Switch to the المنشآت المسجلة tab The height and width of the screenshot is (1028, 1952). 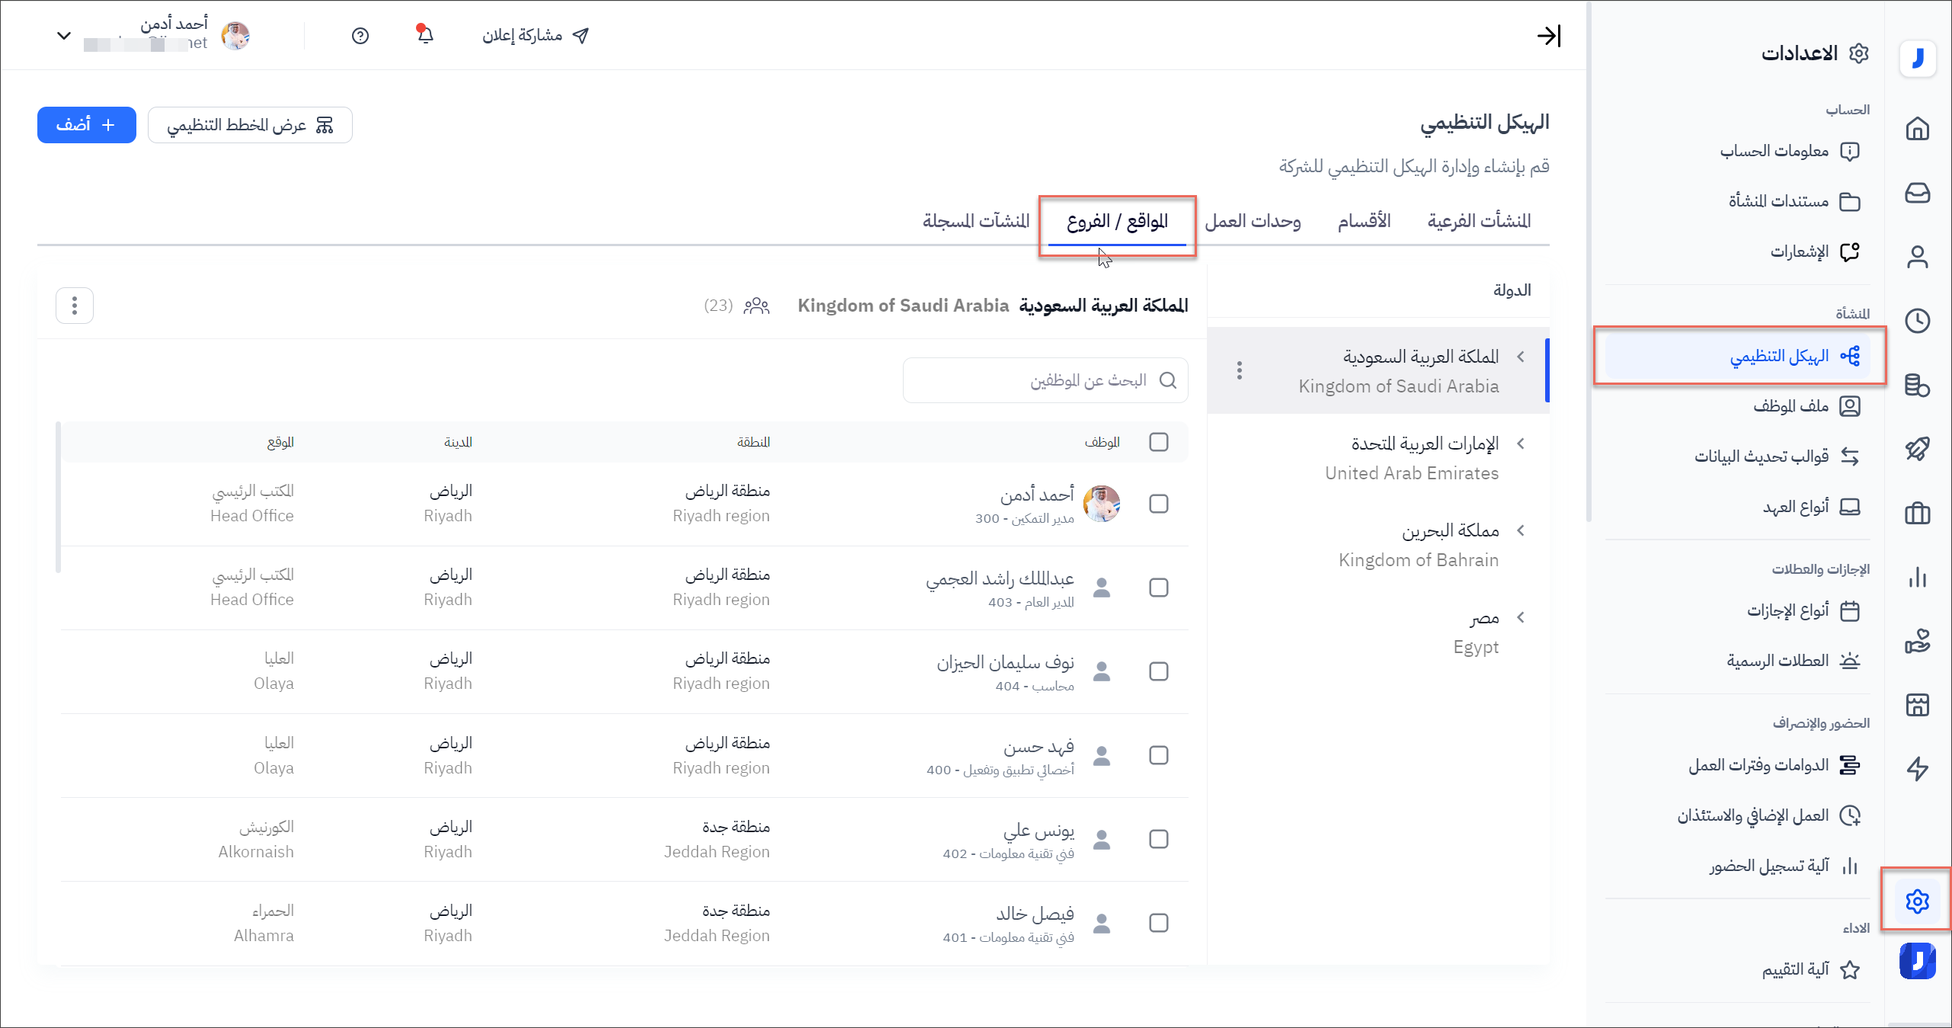tap(976, 221)
